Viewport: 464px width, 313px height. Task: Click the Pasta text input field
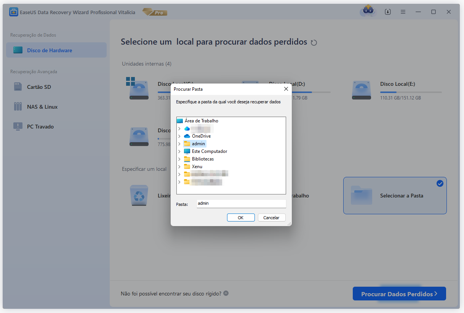tap(241, 204)
